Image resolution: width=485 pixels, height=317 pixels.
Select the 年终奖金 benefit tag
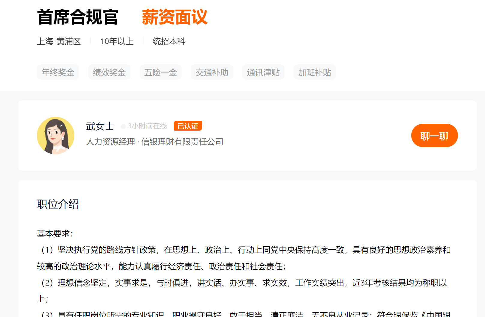point(58,72)
